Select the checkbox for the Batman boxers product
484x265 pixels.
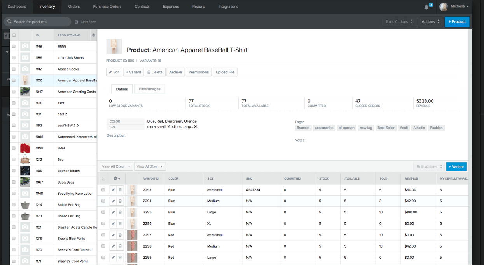(x=14, y=171)
